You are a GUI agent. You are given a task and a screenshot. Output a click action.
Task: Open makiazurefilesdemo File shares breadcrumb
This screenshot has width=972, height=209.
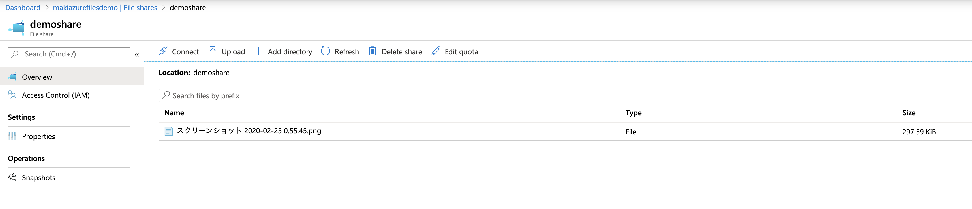[x=105, y=8]
